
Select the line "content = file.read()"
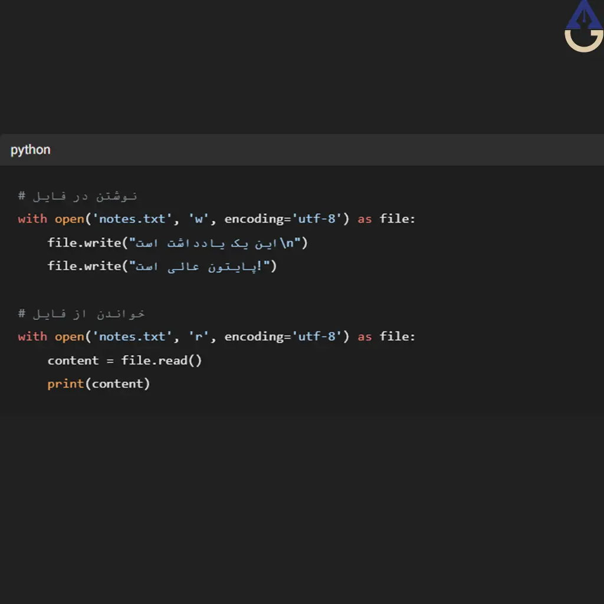click(124, 360)
